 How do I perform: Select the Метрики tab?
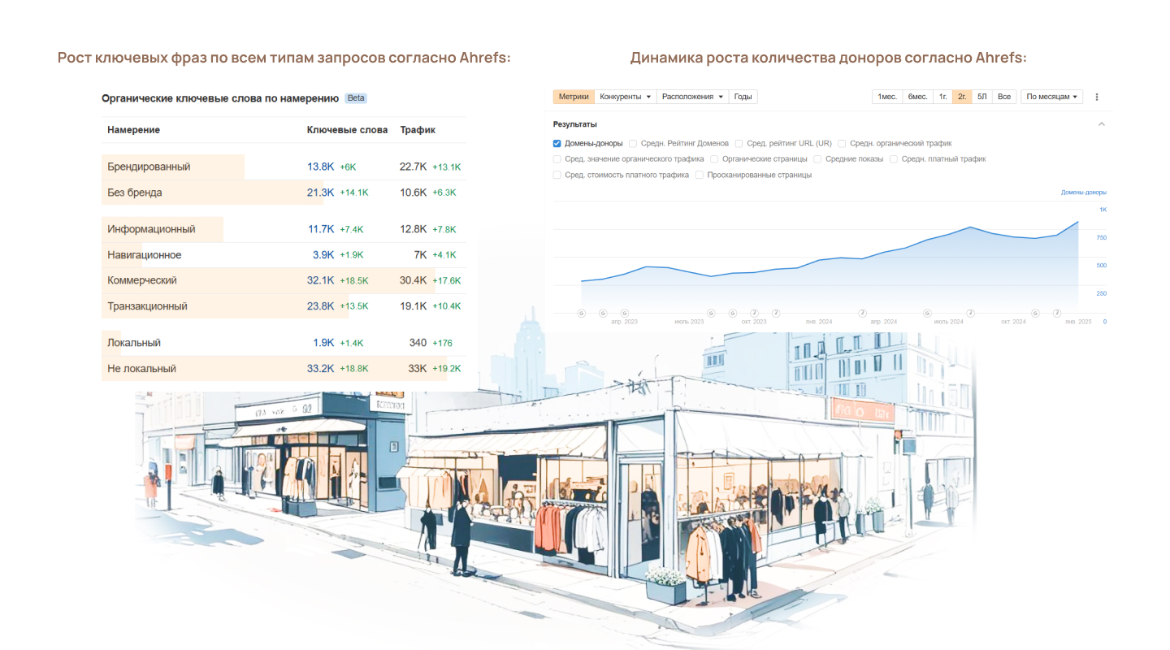point(574,97)
